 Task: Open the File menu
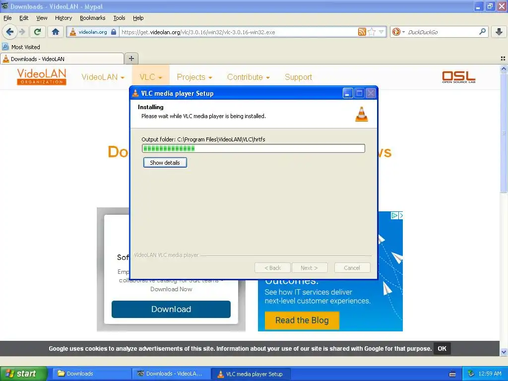[7, 18]
